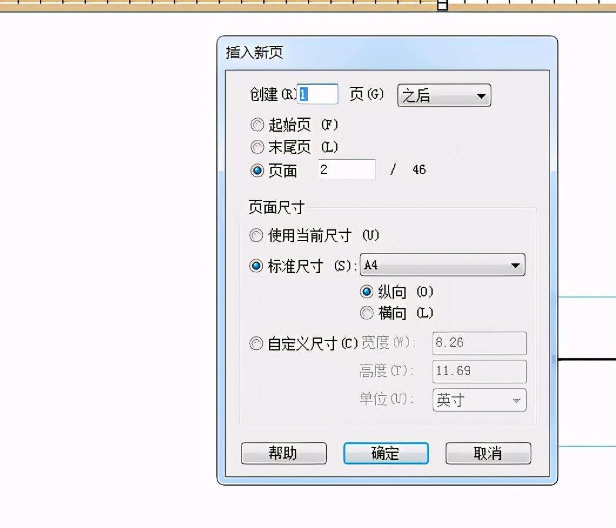Click the 帮助 button
This screenshot has height=528, width=616.
tap(284, 453)
